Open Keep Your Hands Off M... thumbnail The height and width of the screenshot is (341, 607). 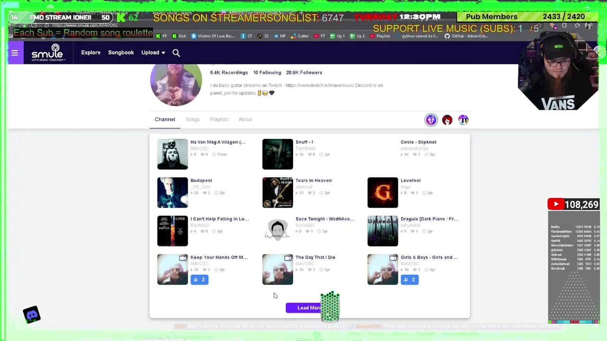tap(173, 269)
